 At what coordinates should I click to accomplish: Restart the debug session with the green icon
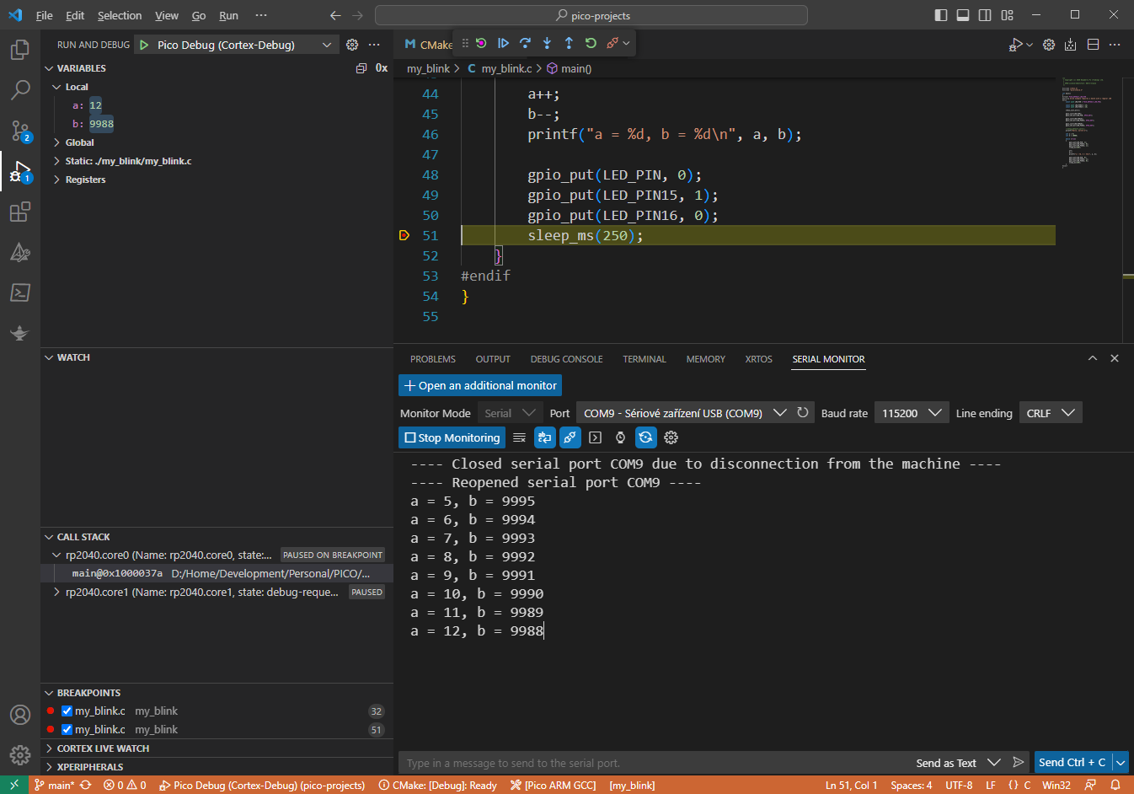click(591, 43)
